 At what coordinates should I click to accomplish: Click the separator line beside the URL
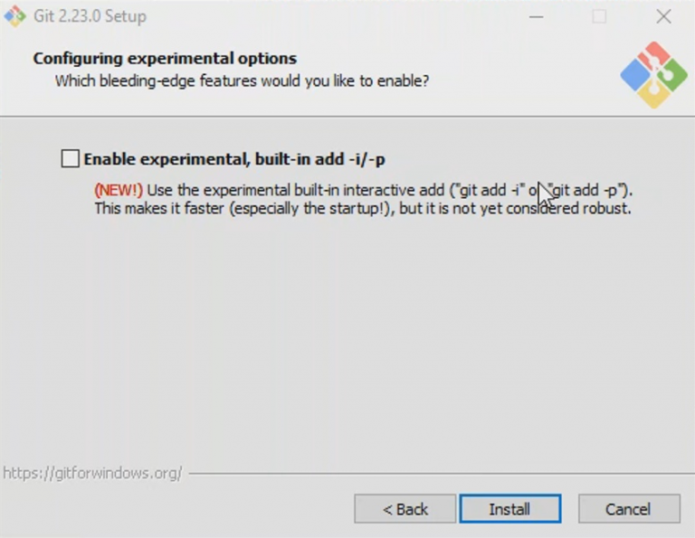434,473
